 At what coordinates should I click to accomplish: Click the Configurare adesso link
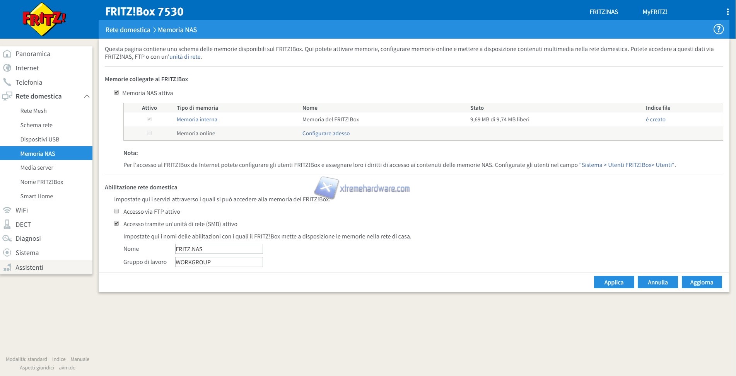tap(326, 133)
